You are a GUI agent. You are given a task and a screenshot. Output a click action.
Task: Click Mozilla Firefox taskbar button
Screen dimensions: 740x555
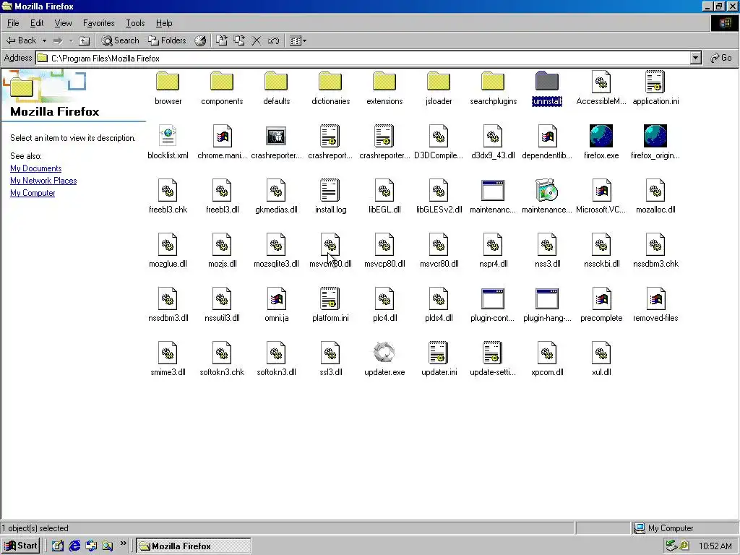pyautogui.click(x=194, y=546)
